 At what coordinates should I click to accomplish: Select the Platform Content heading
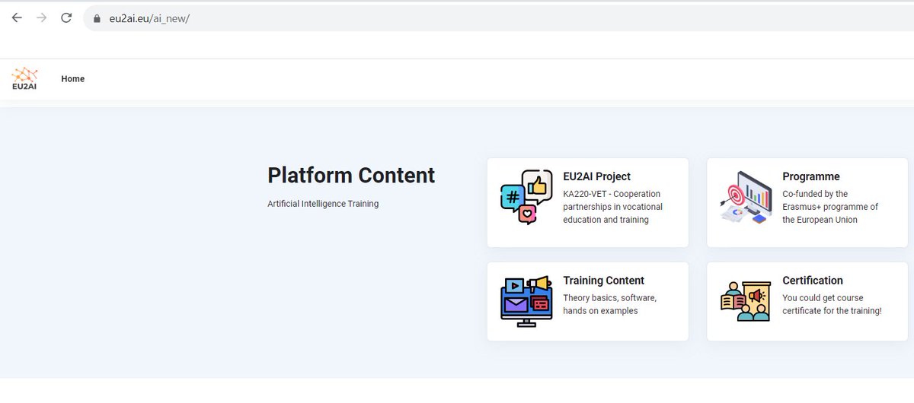click(x=351, y=175)
